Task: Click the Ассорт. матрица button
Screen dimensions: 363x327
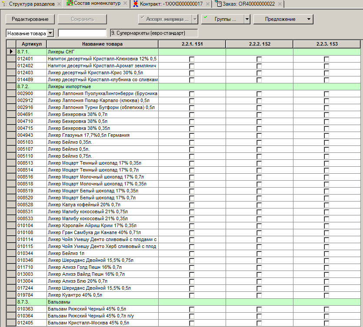Action: point(165,19)
